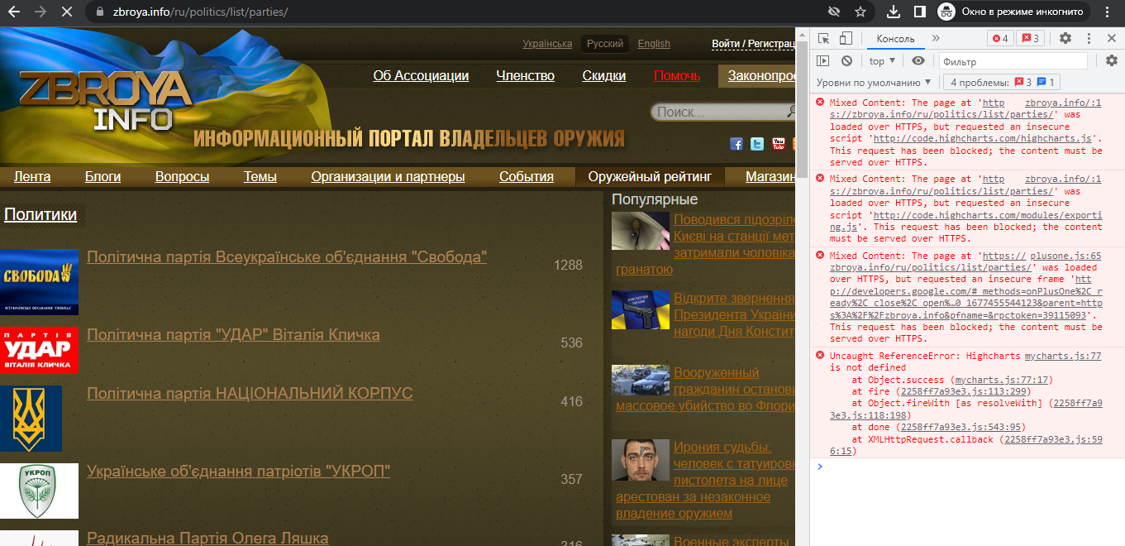Open the 'Темы' navigation tab
The image size is (1125, 546).
click(260, 177)
